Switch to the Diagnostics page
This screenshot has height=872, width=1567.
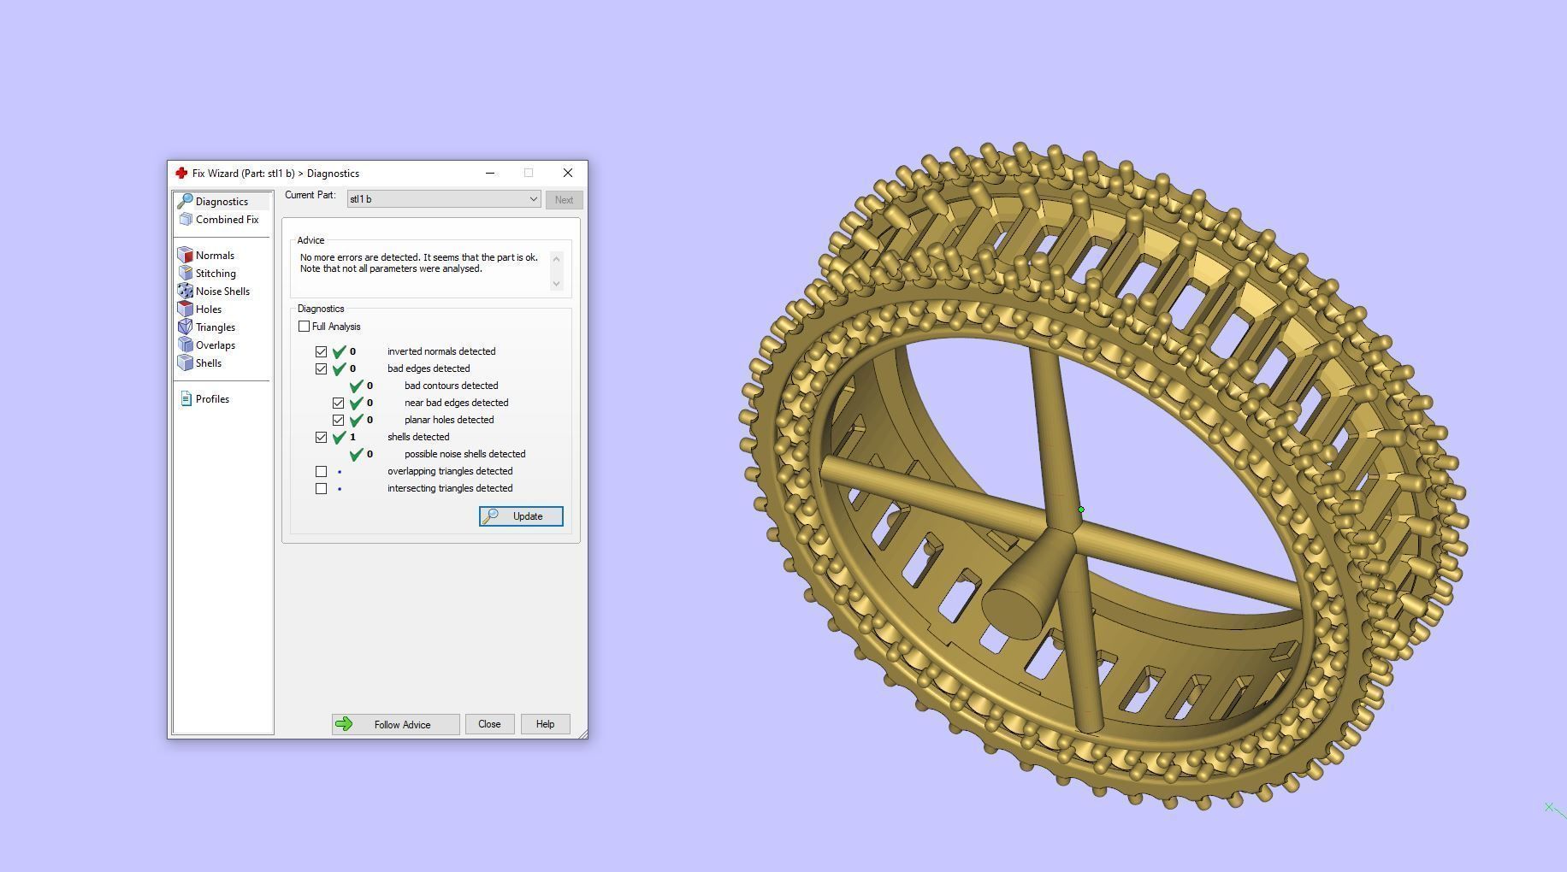click(x=222, y=202)
